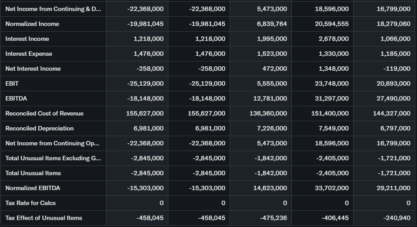417x227 pixels.
Task: Click the Normalized Income row label
Action: 32,24
